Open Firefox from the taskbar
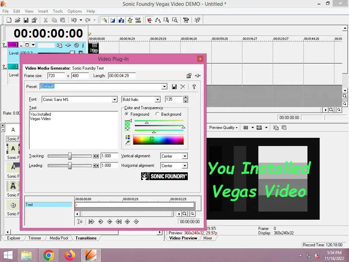Image resolution: width=349 pixels, height=262 pixels. 70,255
